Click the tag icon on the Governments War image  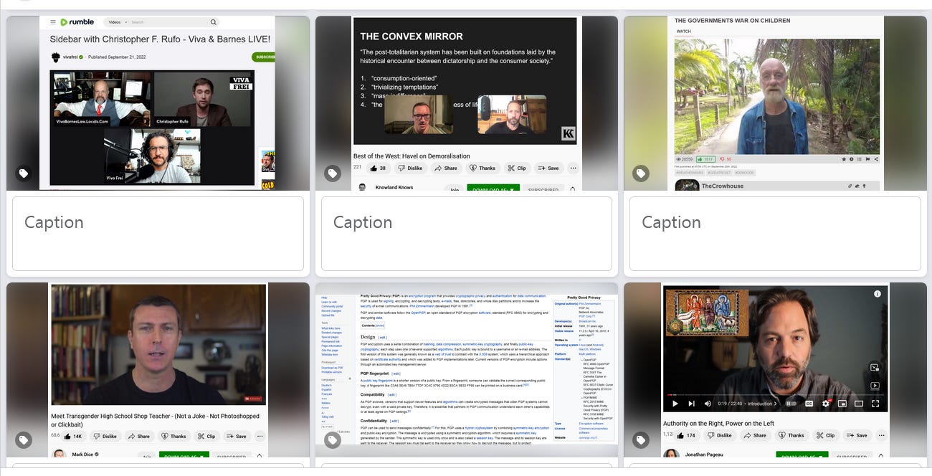point(641,173)
